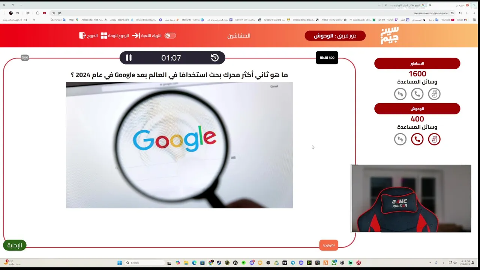Show hidden system tray icons chevron
This screenshot has height=270, width=480.
(x=430, y=262)
